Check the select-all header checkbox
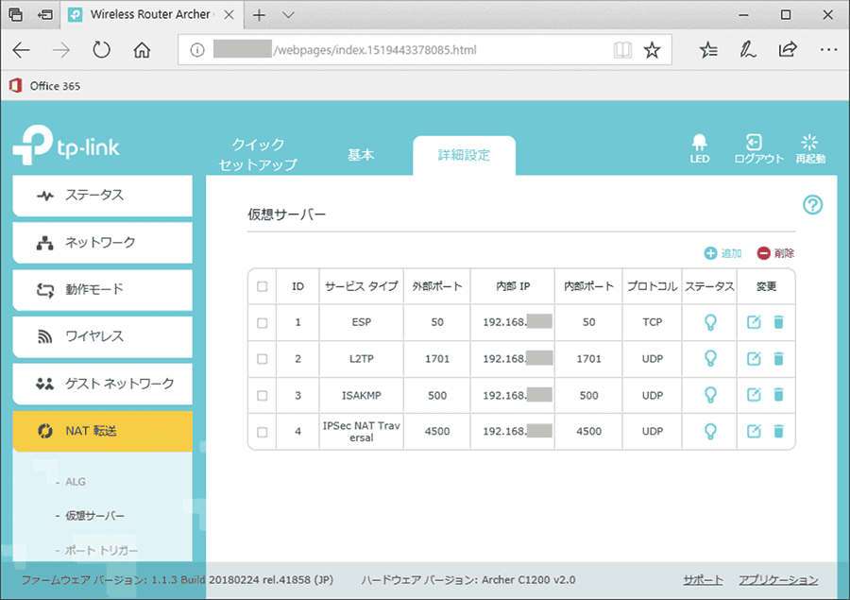The image size is (850, 600). (x=263, y=286)
